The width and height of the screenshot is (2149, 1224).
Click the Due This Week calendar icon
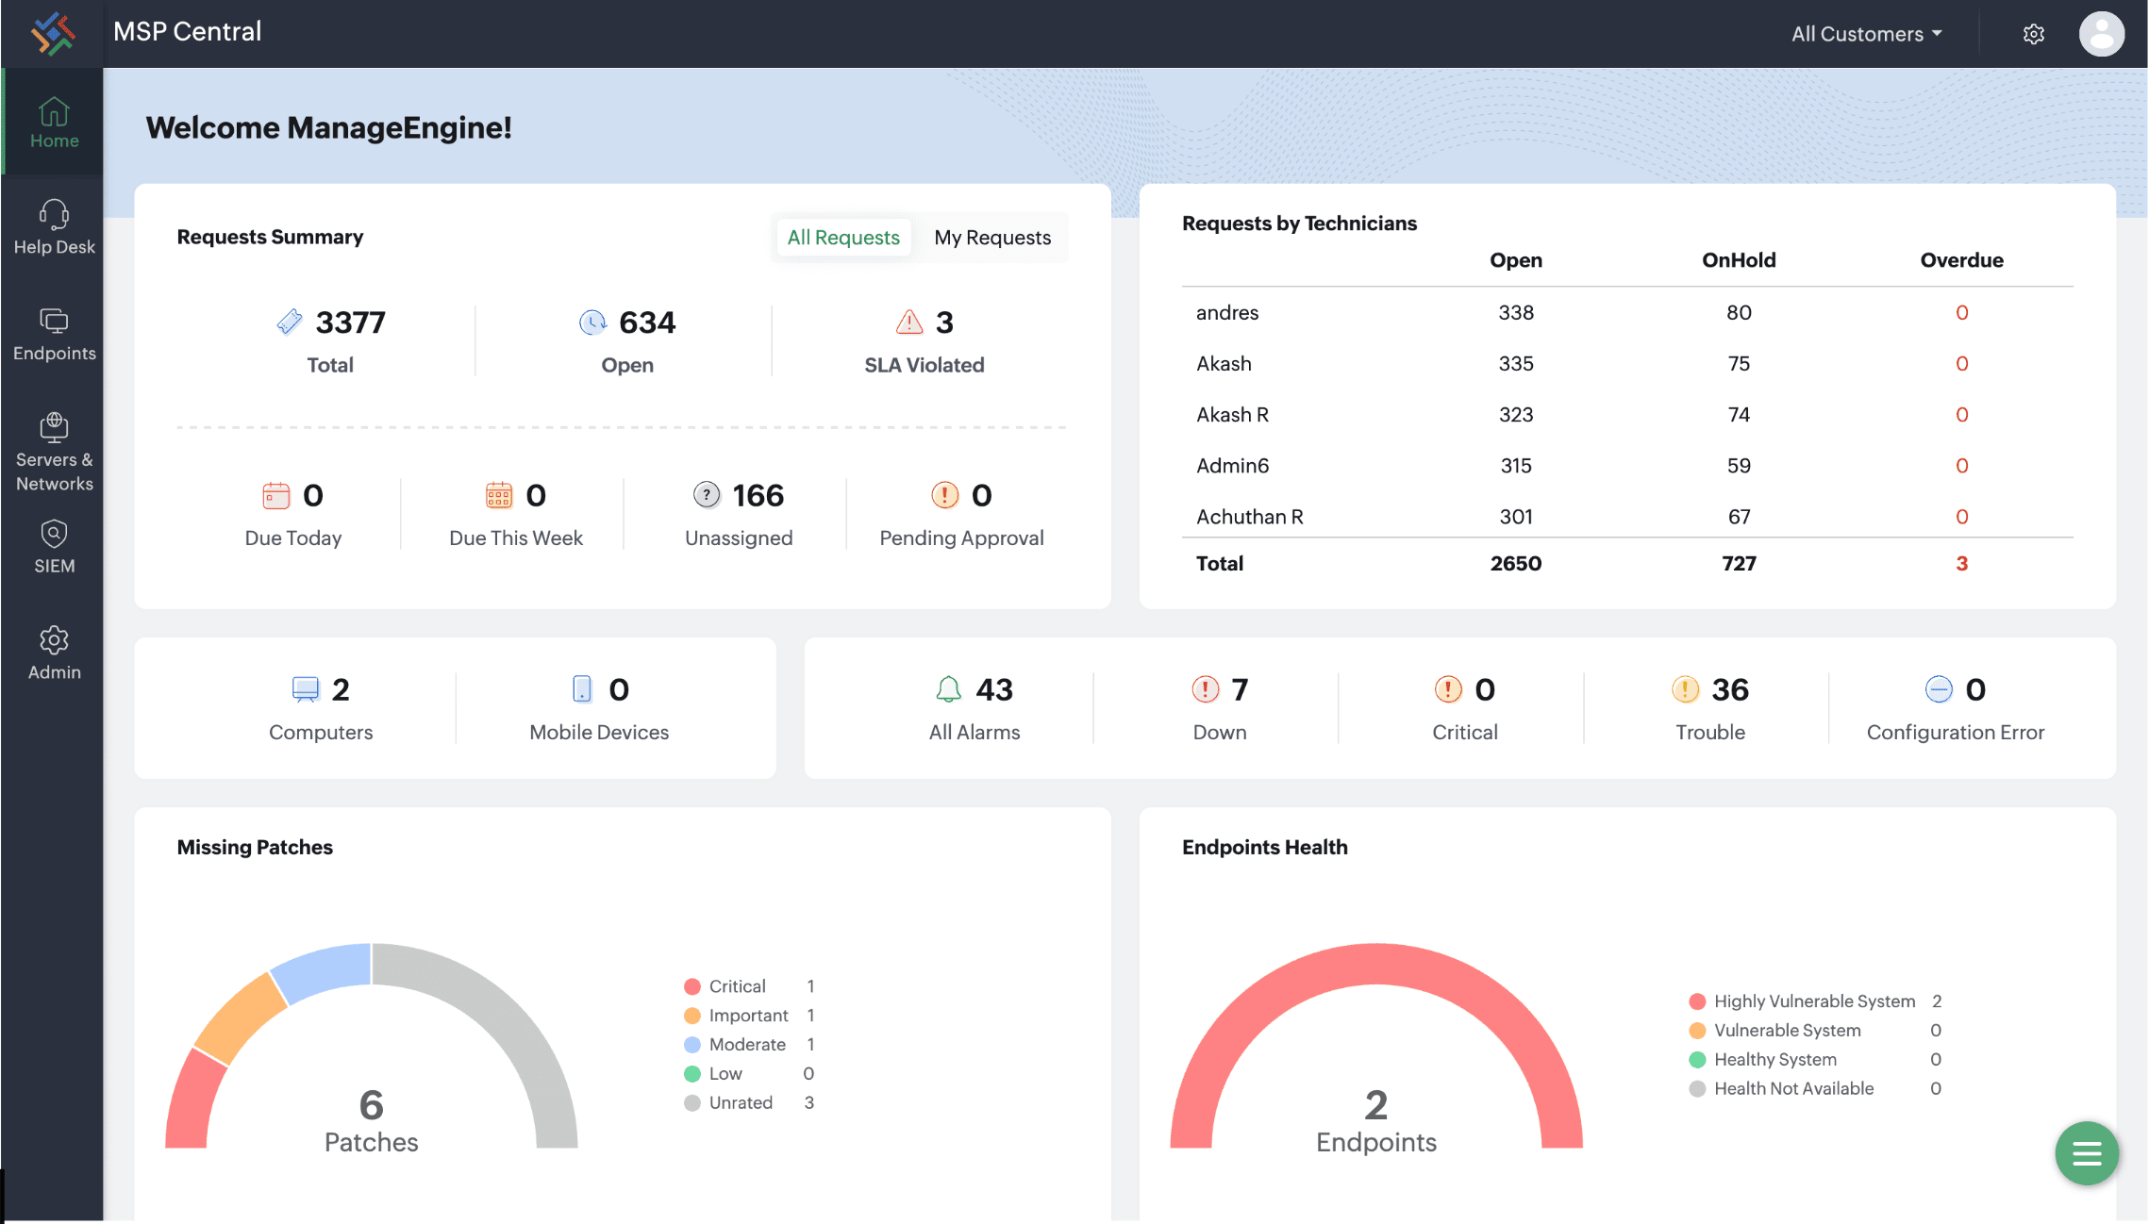coord(499,495)
